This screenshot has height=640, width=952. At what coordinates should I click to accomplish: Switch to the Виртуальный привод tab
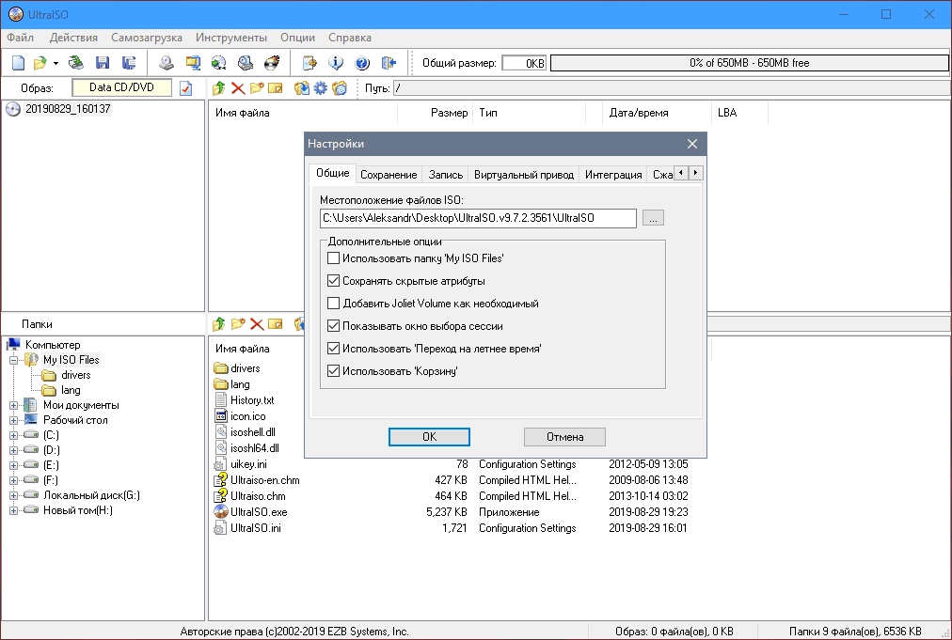pos(523,175)
